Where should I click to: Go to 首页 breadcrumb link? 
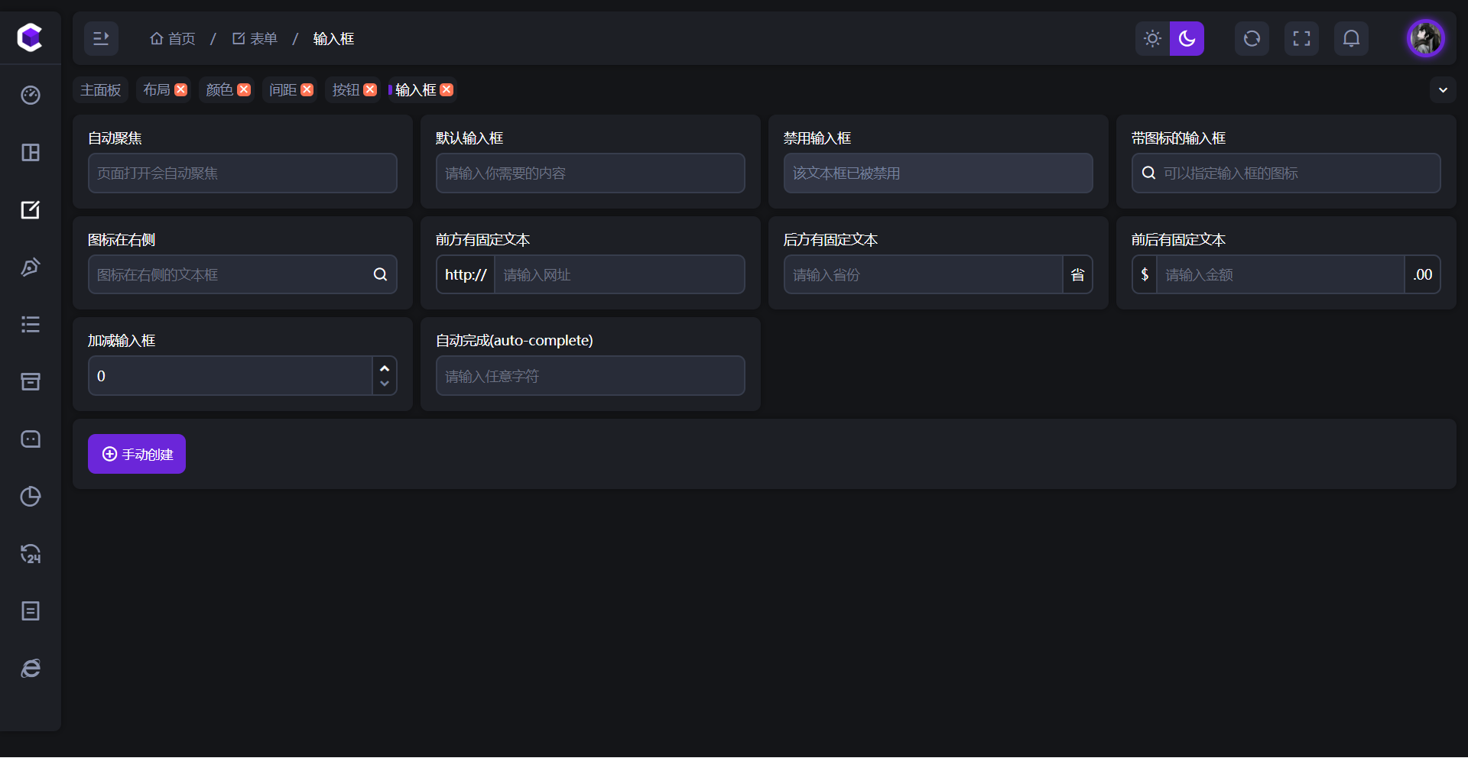point(173,38)
